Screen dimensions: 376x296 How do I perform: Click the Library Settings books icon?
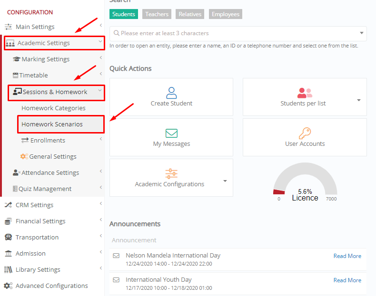coord(8,270)
